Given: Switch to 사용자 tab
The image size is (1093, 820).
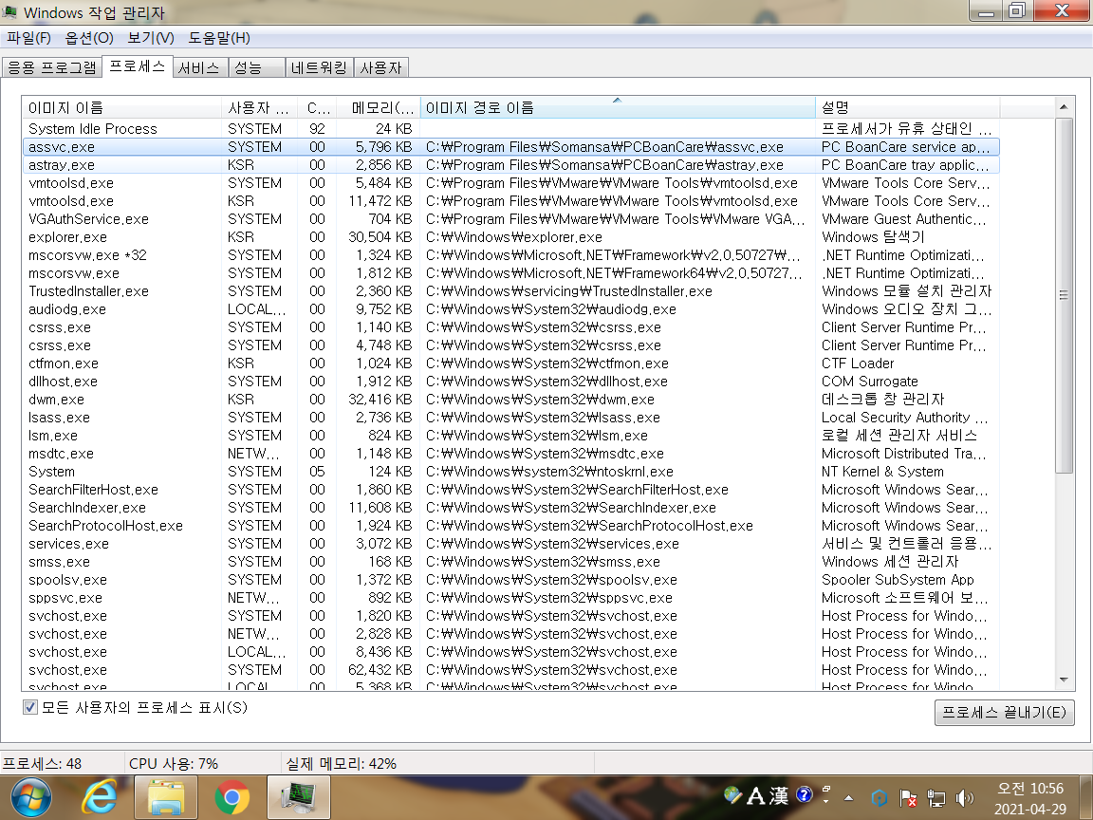Looking at the screenshot, I should tap(380, 67).
